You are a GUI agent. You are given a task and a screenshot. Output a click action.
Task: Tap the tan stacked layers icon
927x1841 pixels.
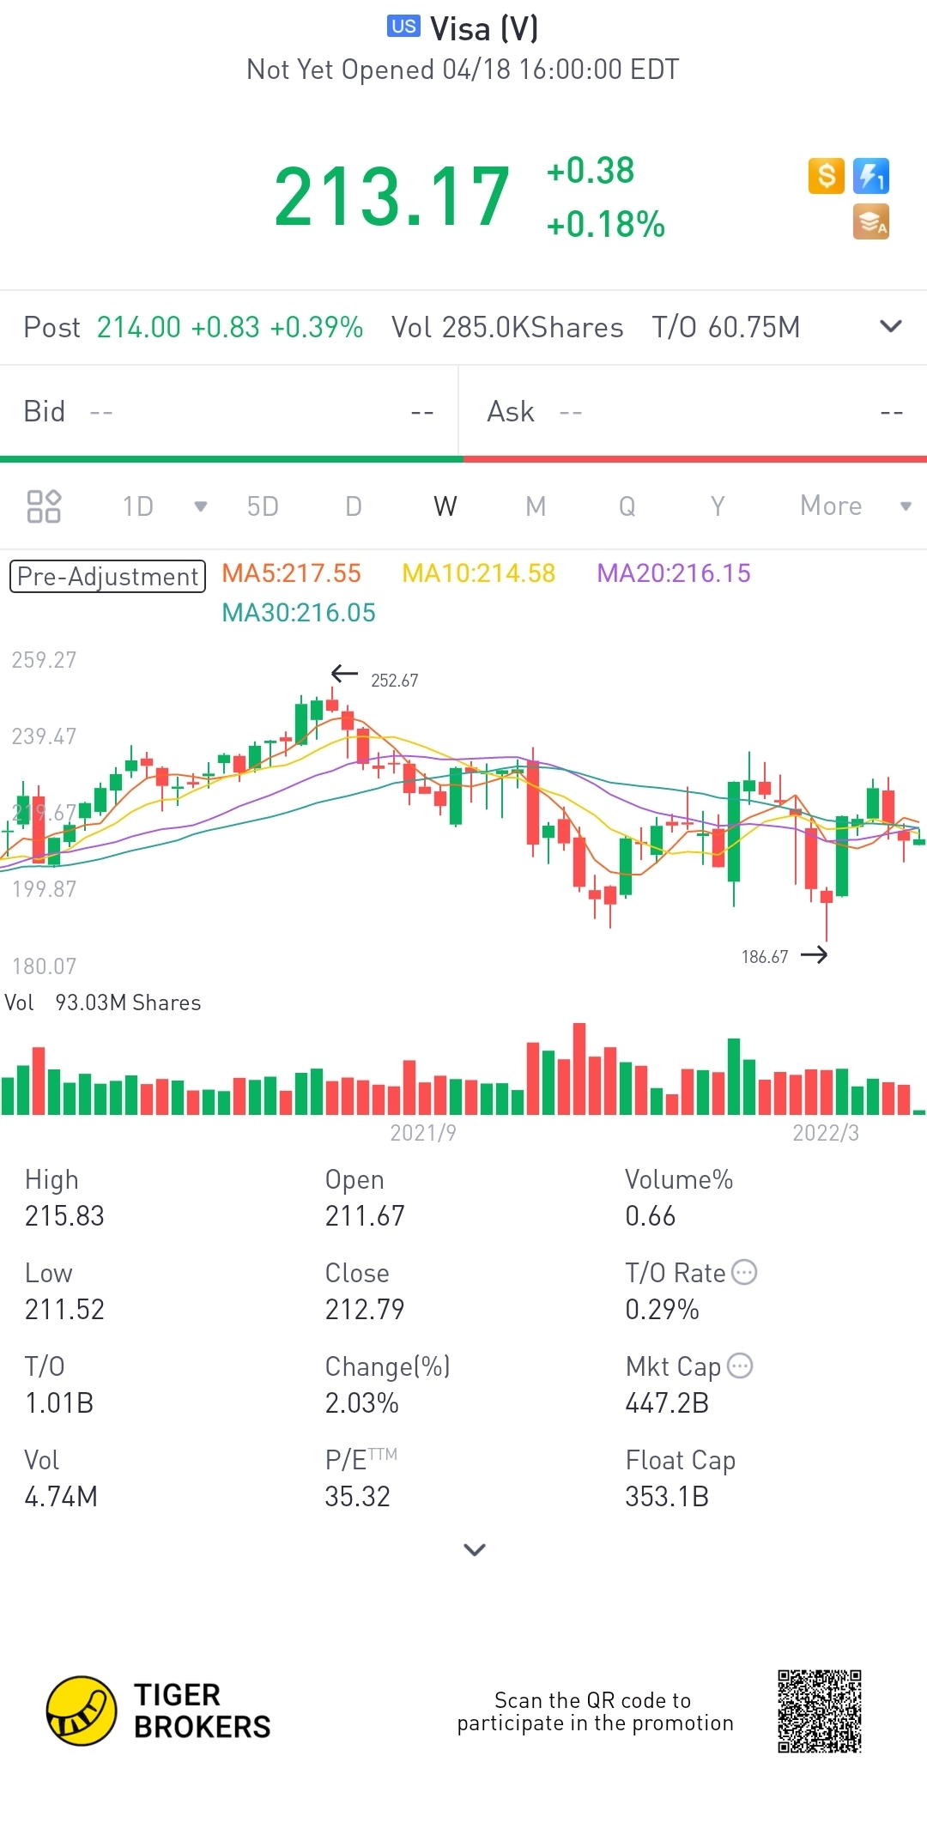[871, 221]
